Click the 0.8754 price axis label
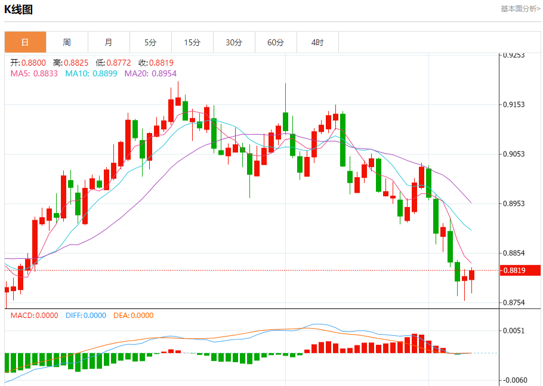 [514, 302]
